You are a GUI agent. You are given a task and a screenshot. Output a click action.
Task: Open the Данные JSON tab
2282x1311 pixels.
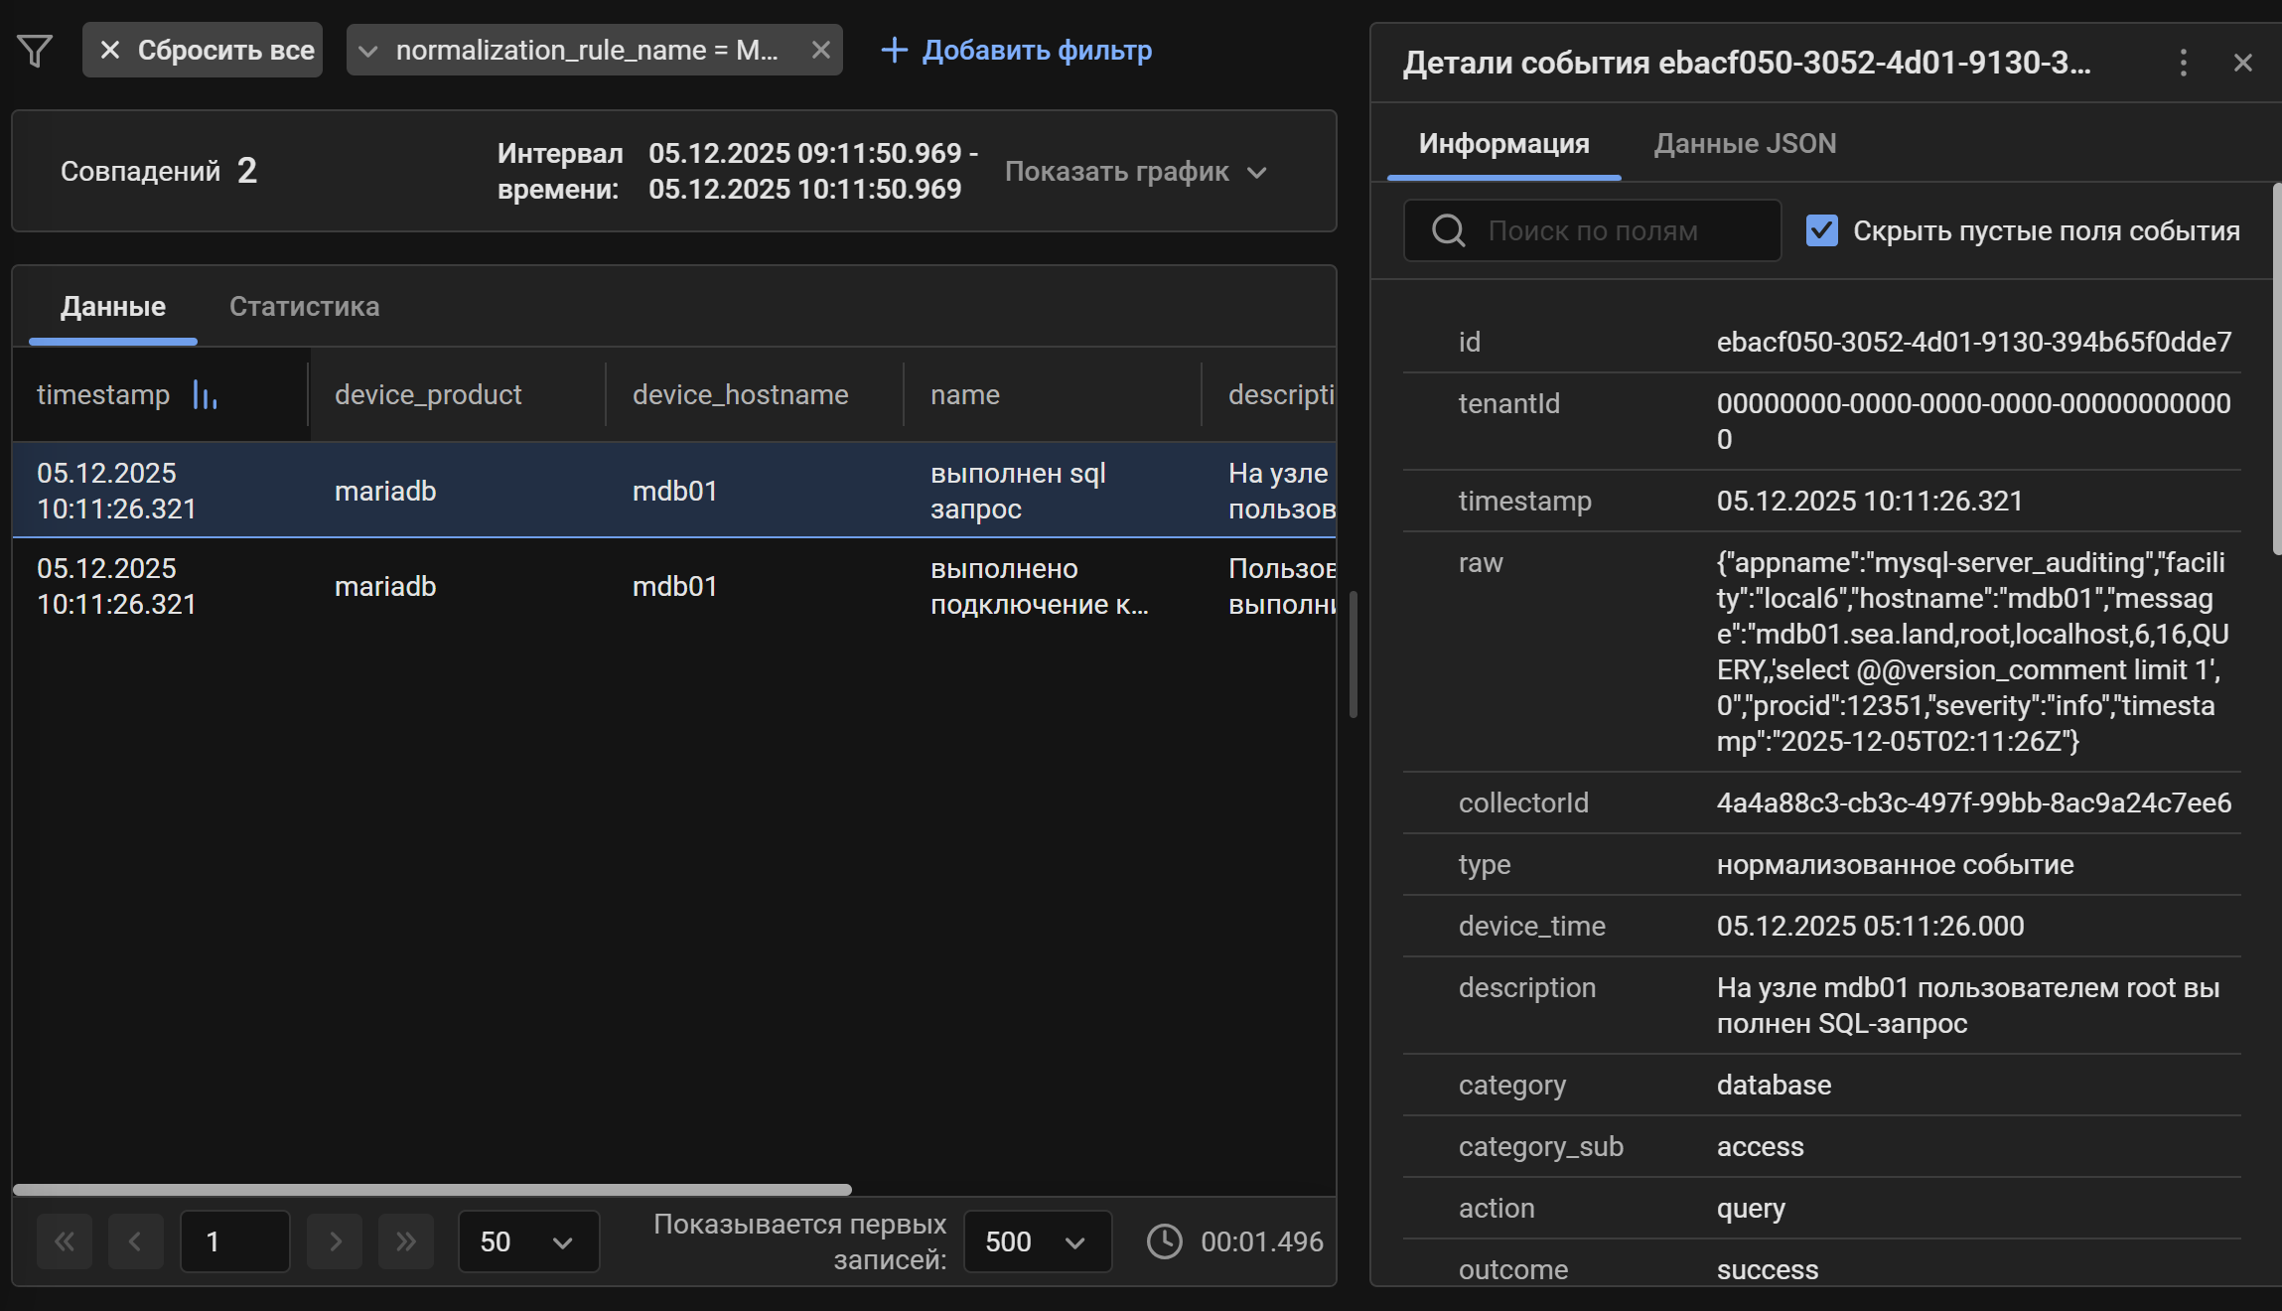pyautogui.click(x=1743, y=143)
